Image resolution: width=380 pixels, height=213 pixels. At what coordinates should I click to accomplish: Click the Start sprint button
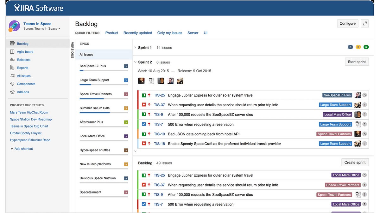(357, 62)
